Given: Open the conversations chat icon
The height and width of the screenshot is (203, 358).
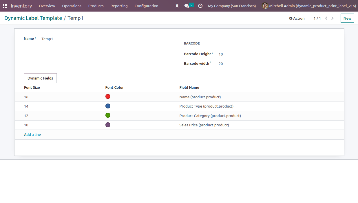Looking at the screenshot, I should 187,6.
